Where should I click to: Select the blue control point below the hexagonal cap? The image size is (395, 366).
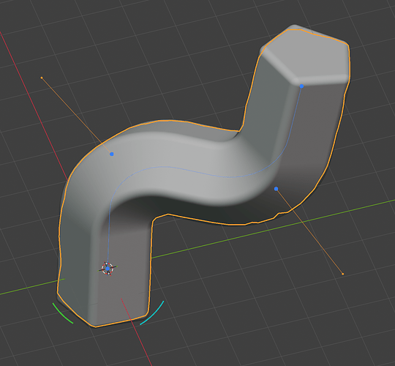pyautogui.click(x=301, y=86)
